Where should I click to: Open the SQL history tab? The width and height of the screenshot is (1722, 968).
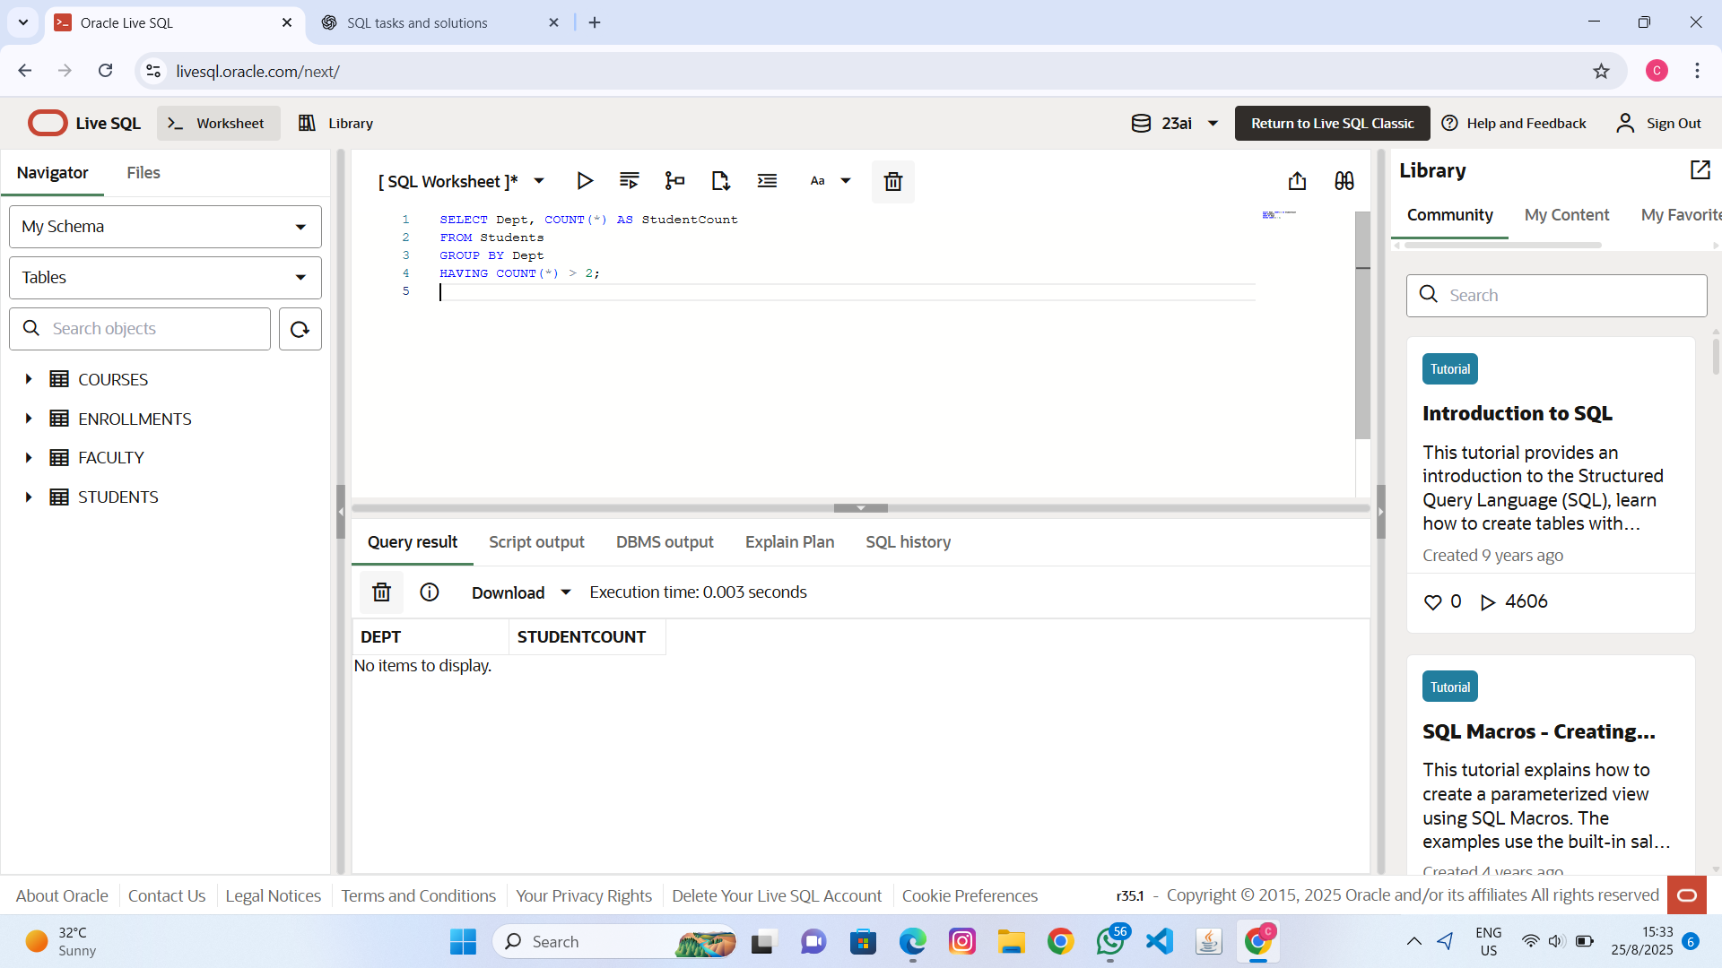[x=908, y=542]
